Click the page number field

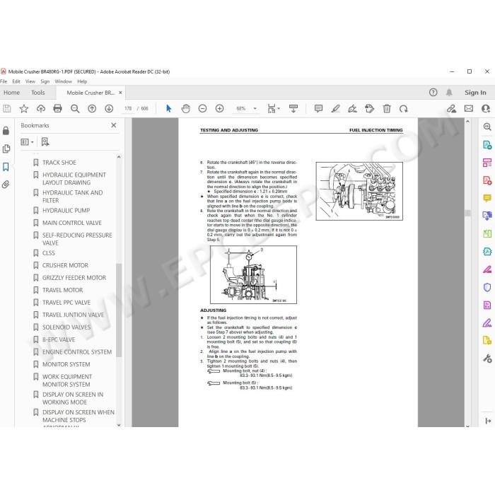(128, 109)
